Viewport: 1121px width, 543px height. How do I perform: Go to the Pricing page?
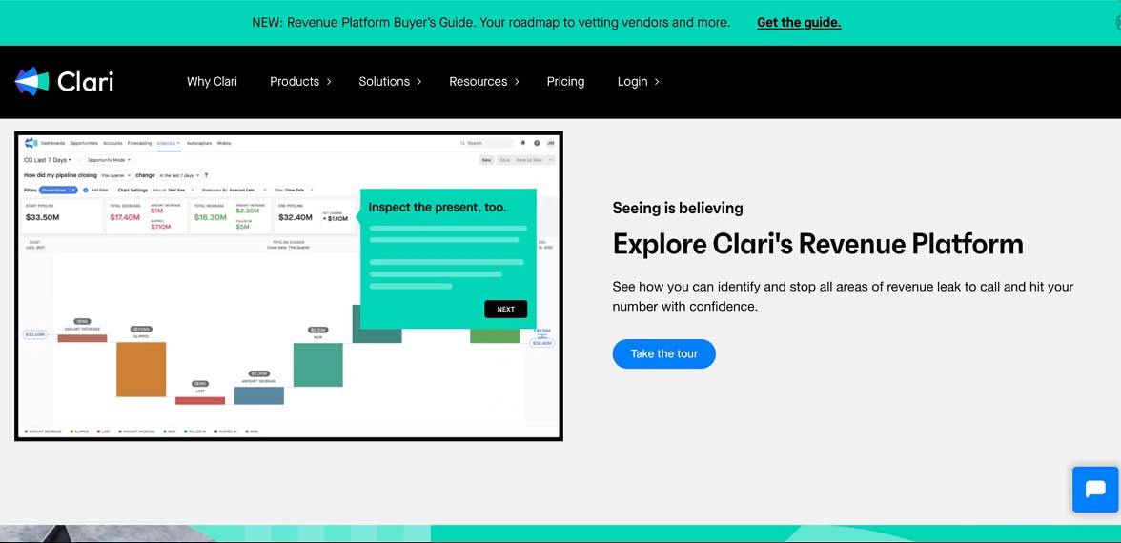point(565,82)
